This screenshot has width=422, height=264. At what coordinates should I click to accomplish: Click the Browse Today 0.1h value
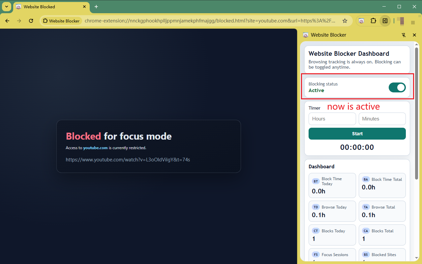[318, 215]
